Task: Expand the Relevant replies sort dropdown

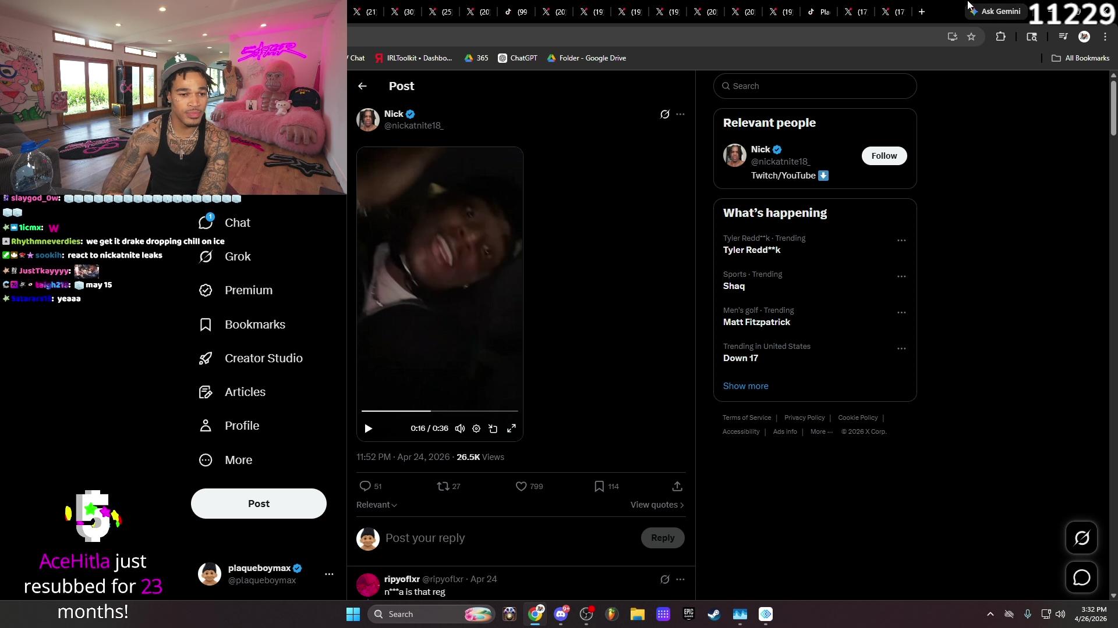Action: (x=377, y=505)
